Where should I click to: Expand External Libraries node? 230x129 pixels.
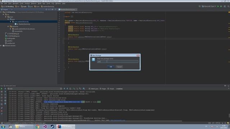point(1,46)
